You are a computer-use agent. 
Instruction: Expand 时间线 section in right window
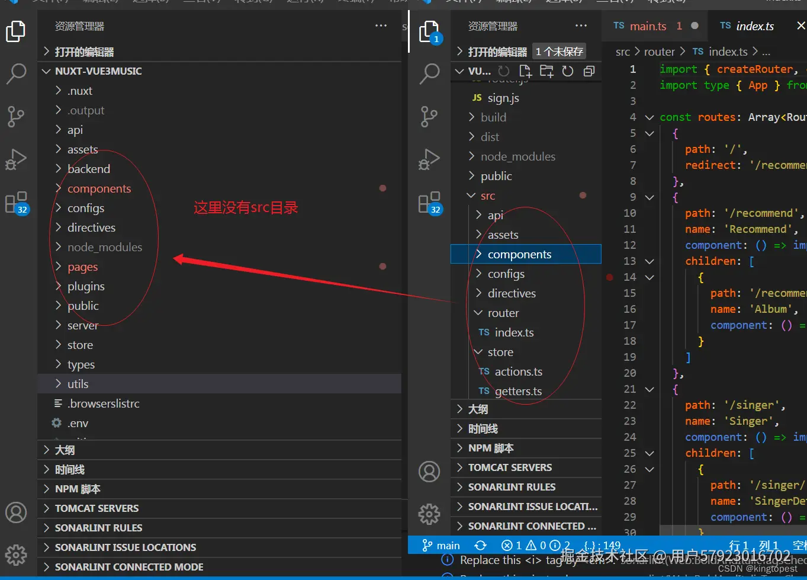526,428
